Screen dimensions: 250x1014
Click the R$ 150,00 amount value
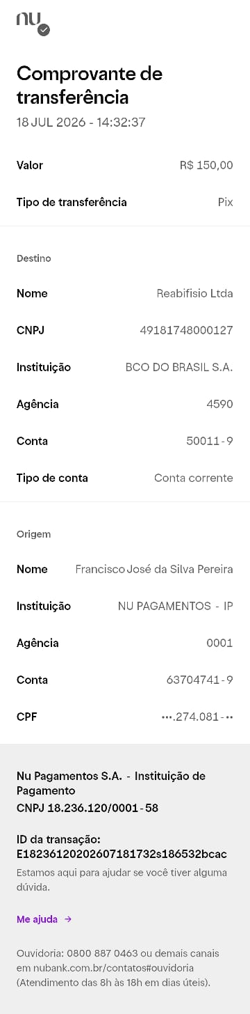pos(206,165)
